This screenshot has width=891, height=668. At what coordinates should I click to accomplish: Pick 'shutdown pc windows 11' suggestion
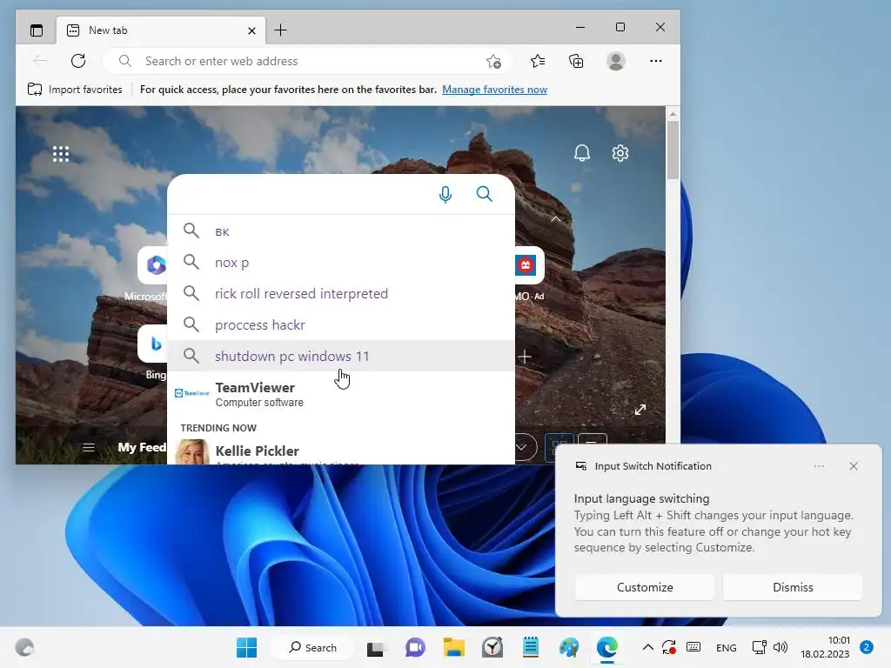pos(341,356)
